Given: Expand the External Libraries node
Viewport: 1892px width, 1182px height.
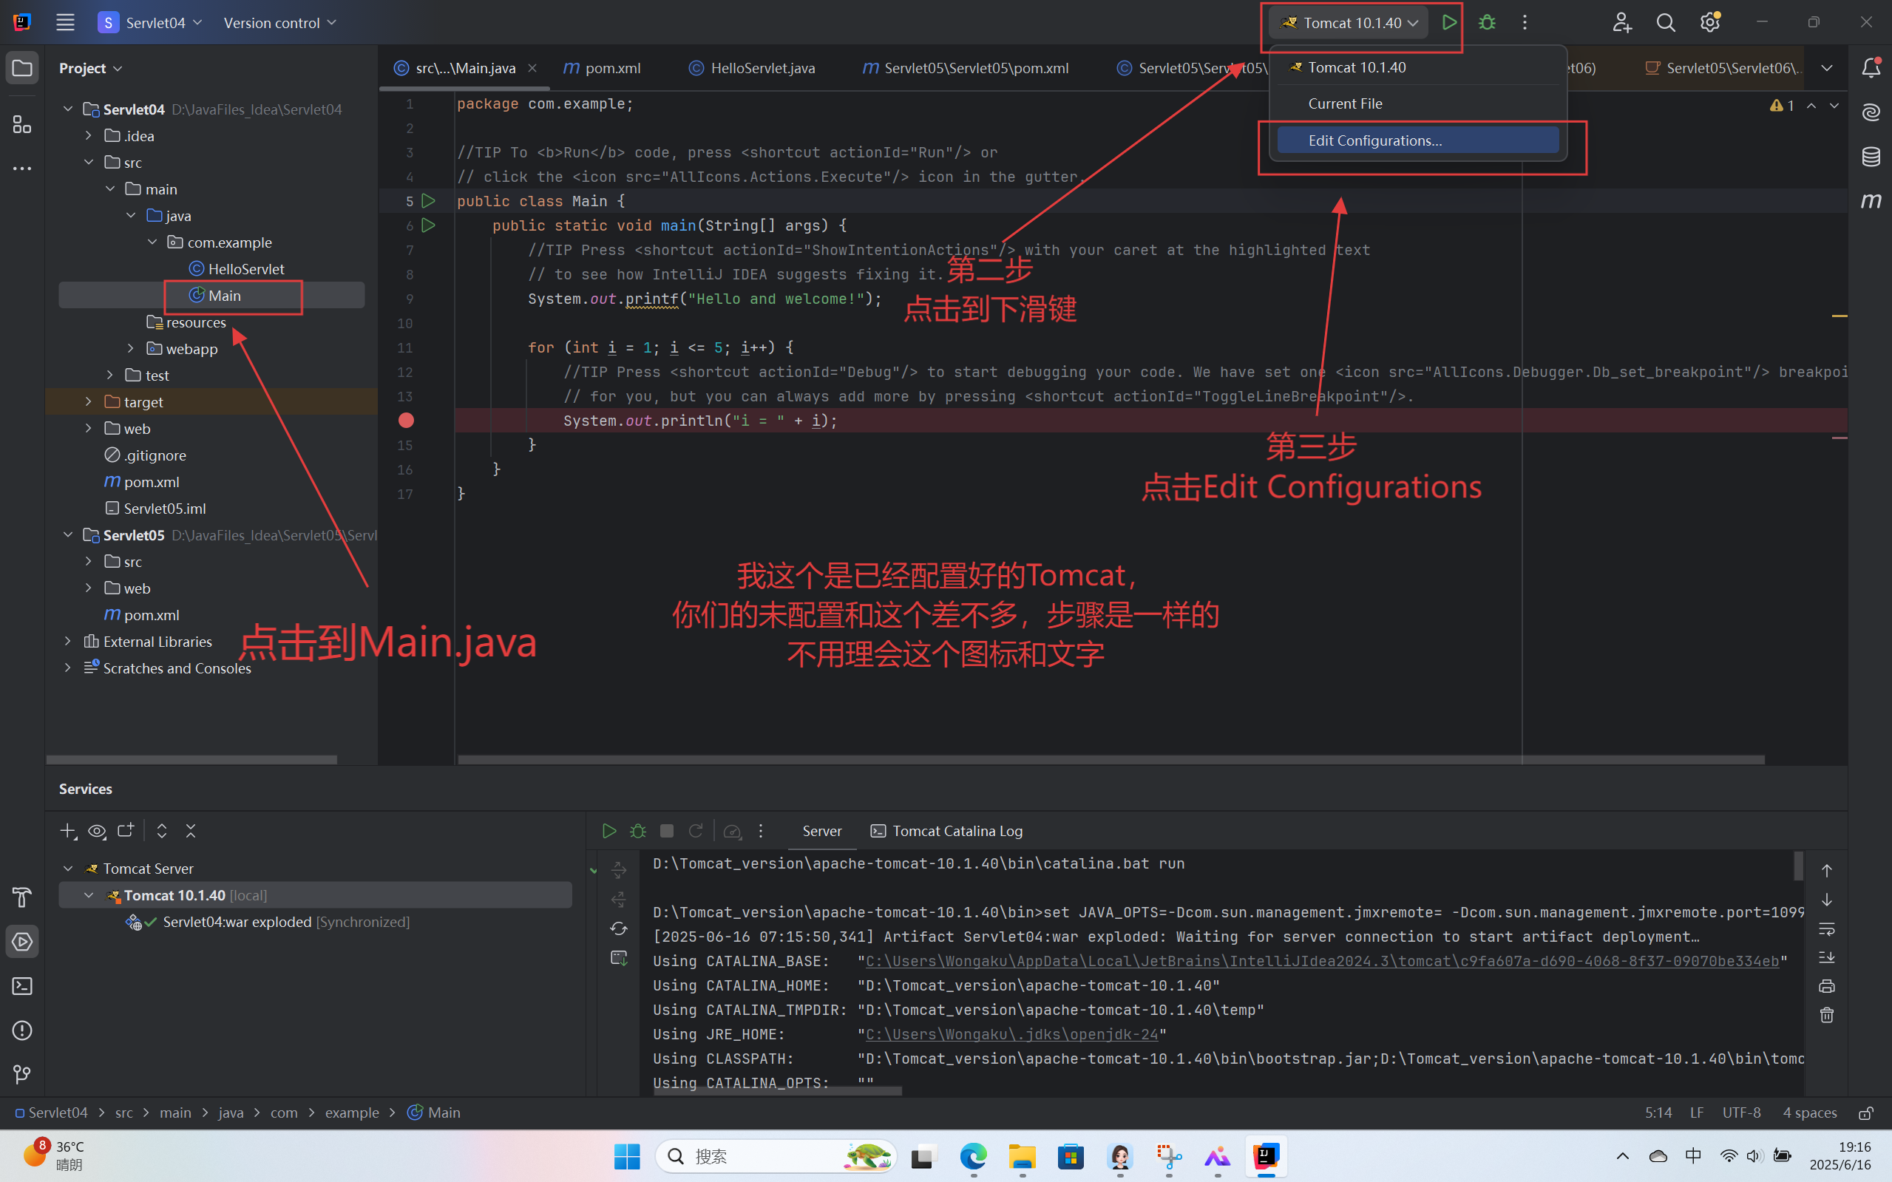Looking at the screenshot, I should (68, 641).
